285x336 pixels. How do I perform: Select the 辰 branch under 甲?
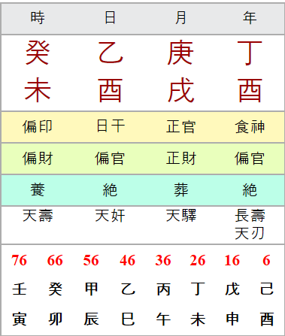pyautogui.click(x=91, y=319)
